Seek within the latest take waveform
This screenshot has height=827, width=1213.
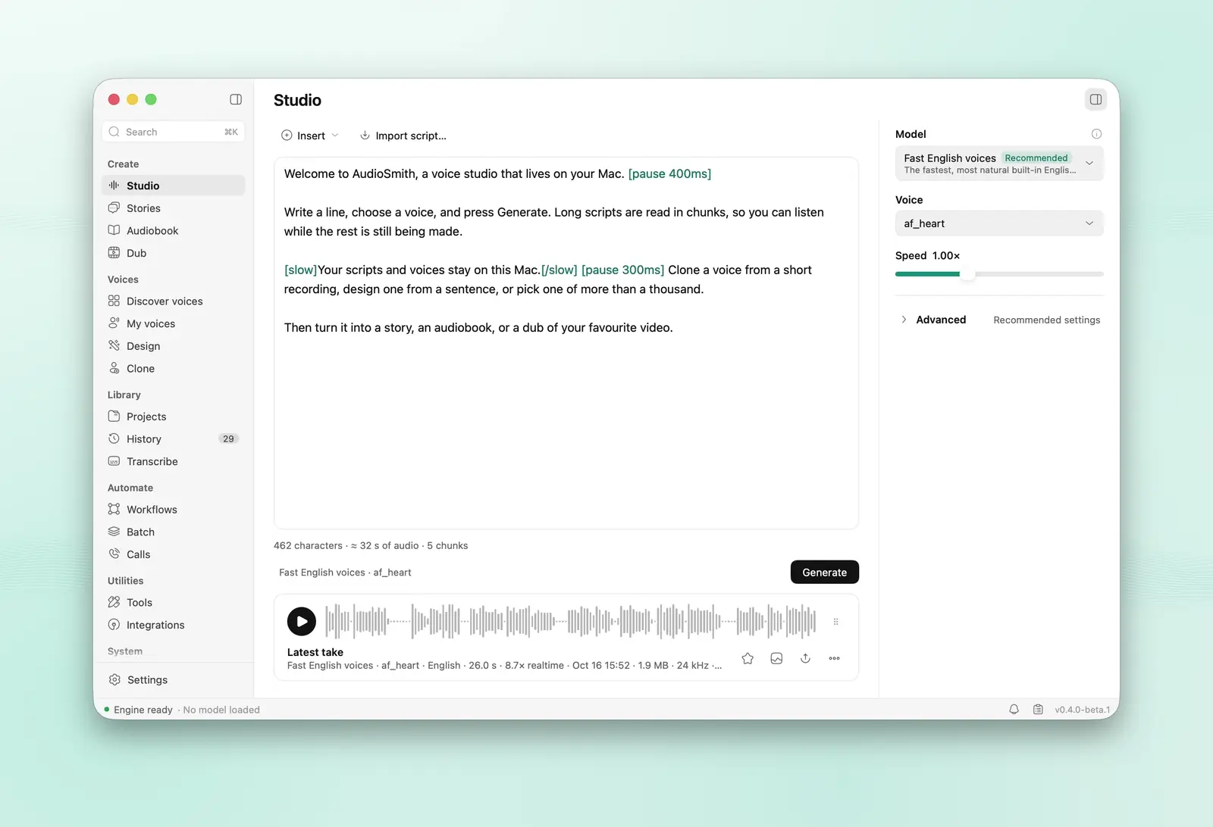click(x=571, y=622)
